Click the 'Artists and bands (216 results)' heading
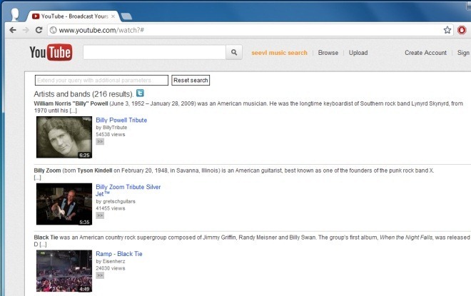471x296 pixels. [x=83, y=94]
